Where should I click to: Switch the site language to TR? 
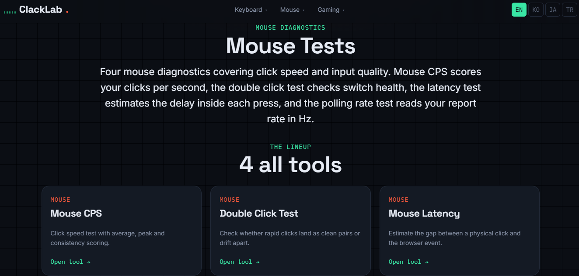(570, 10)
